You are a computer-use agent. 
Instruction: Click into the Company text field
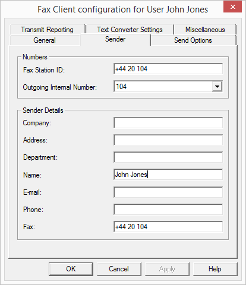click(x=168, y=123)
